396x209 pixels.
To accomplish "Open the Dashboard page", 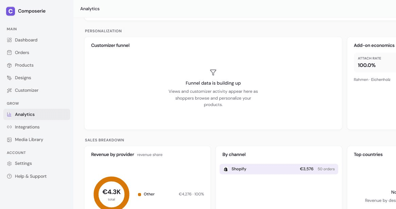I will pyautogui.click(x=37, y=40).
